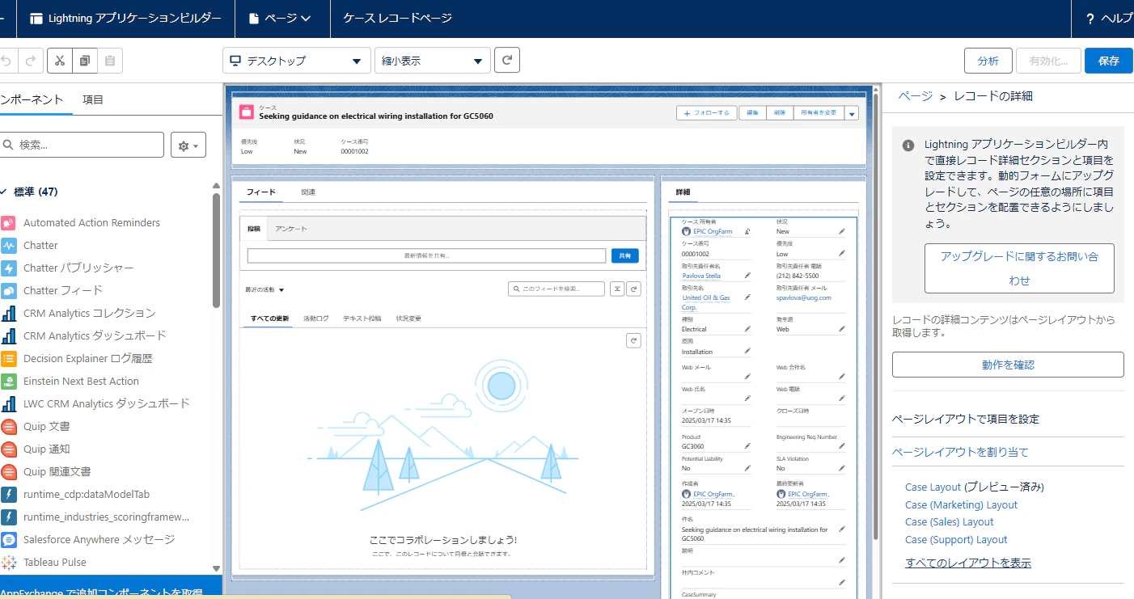Click the blue 共有 button

pyautogui.click(x=625, y=255)
